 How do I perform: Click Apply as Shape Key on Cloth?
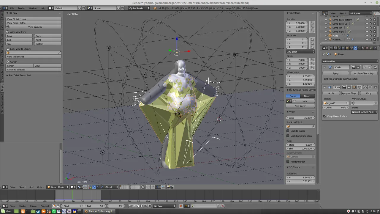(x=364, y=73)
